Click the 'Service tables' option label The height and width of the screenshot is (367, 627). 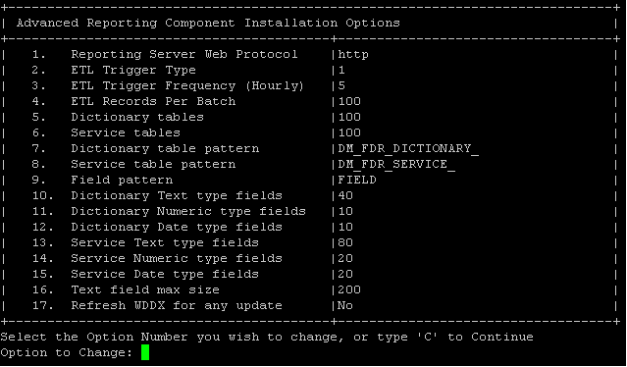click(126, 132)
